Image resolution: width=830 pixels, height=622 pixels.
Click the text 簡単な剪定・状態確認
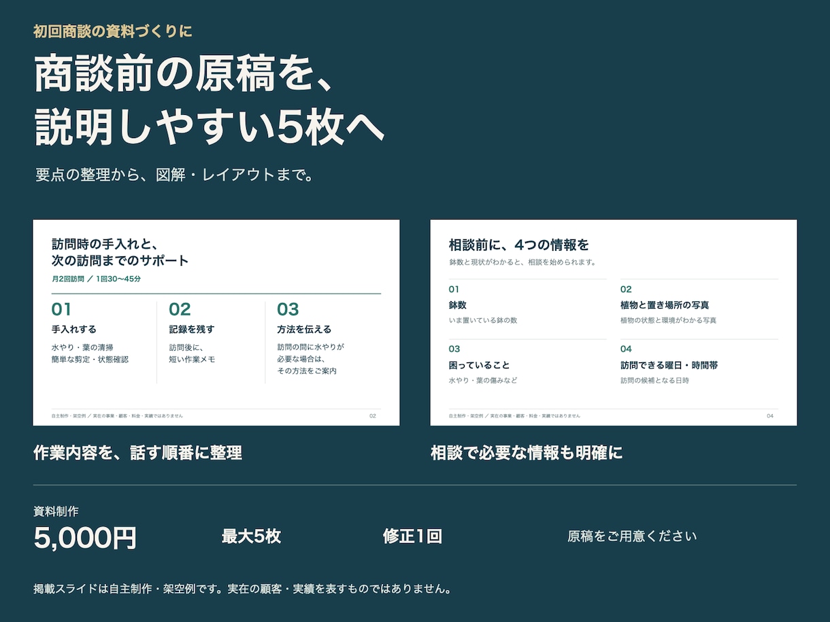90,359
